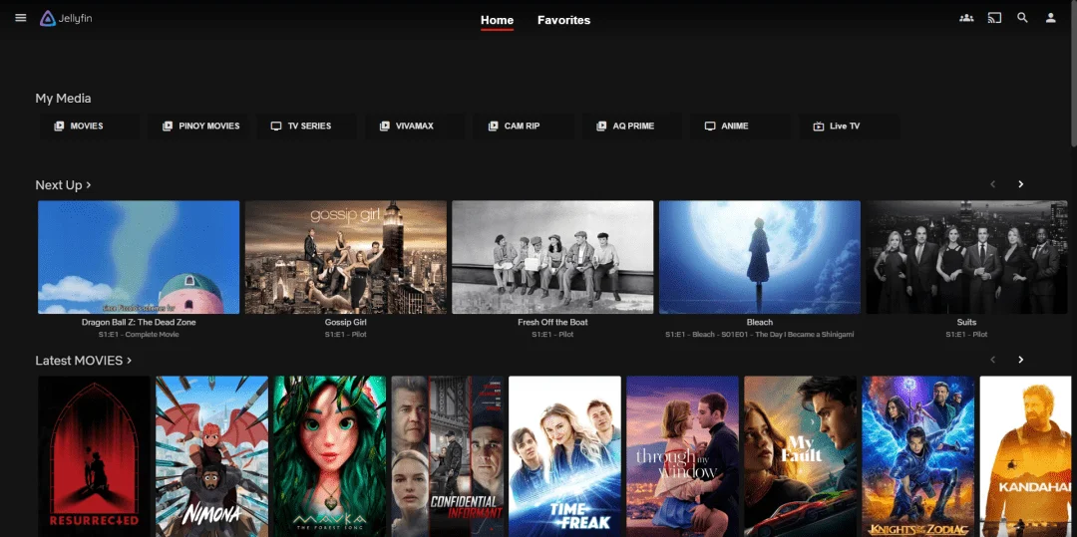Open the Confidential Informant poster
The image size is (1077, 537).
point(447,456)
